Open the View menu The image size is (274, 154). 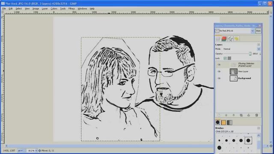point(27,9)
